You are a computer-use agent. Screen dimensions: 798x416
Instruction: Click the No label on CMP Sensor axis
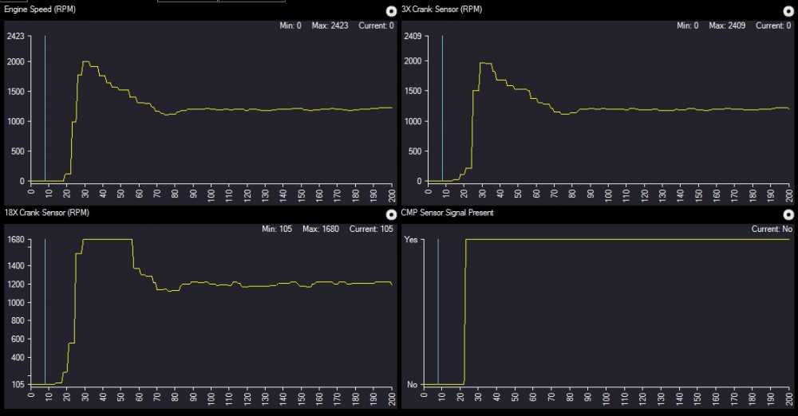tap(413, 385)
